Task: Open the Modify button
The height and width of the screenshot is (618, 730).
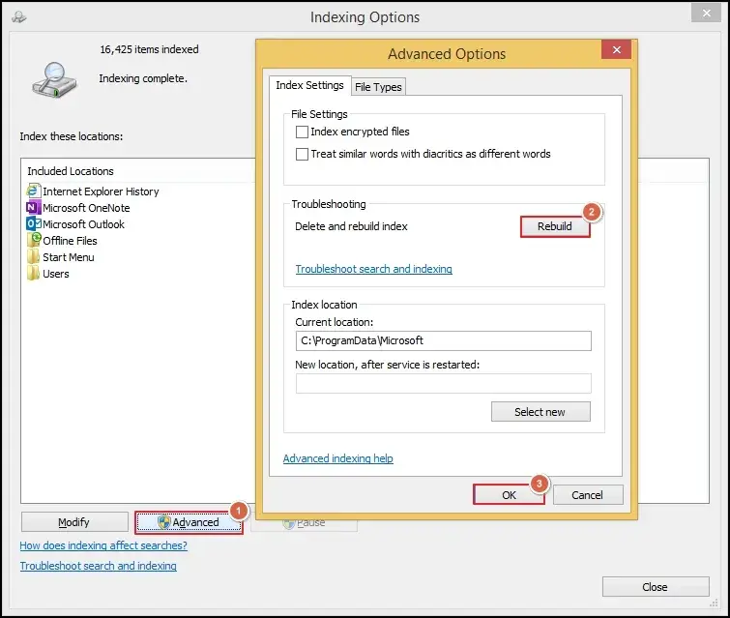Action: pos(74,522)
